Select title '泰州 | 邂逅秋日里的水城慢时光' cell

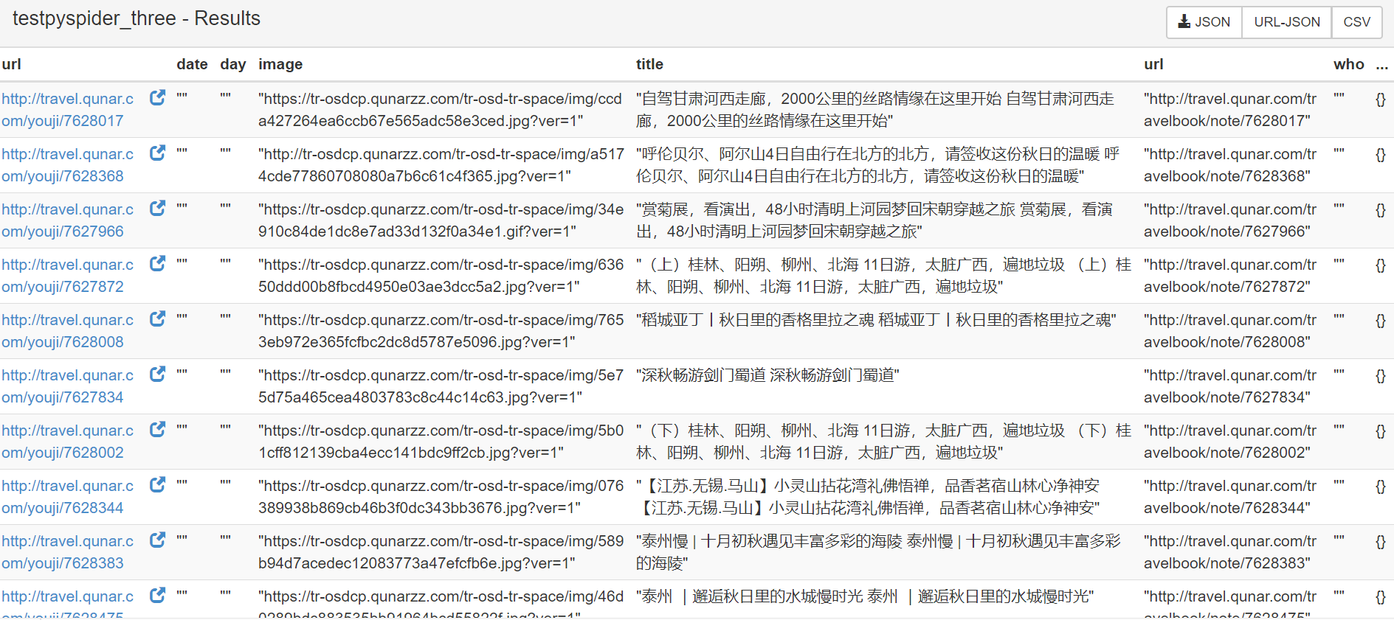tap(865, 596)
